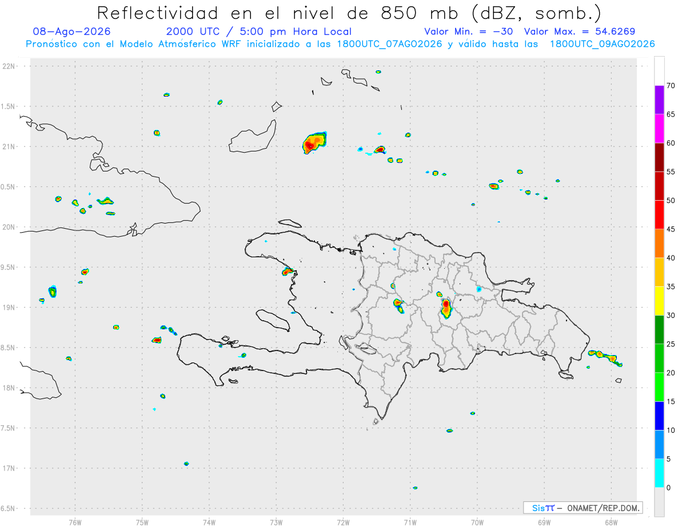Select the "19N" latitude axis label
The image size is (686, 530).
click(x=10, y=308)
